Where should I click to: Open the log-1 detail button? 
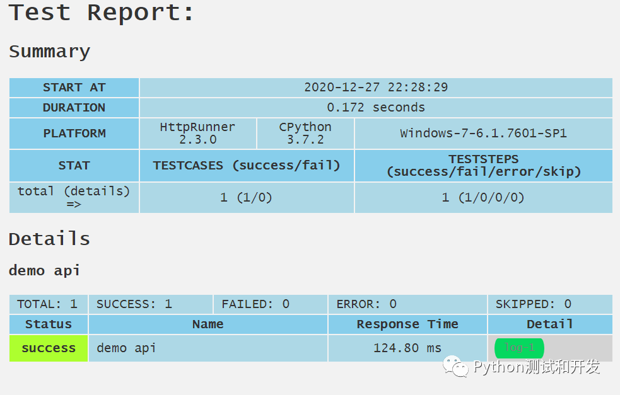pyautogui.click(x=519, y=348)
